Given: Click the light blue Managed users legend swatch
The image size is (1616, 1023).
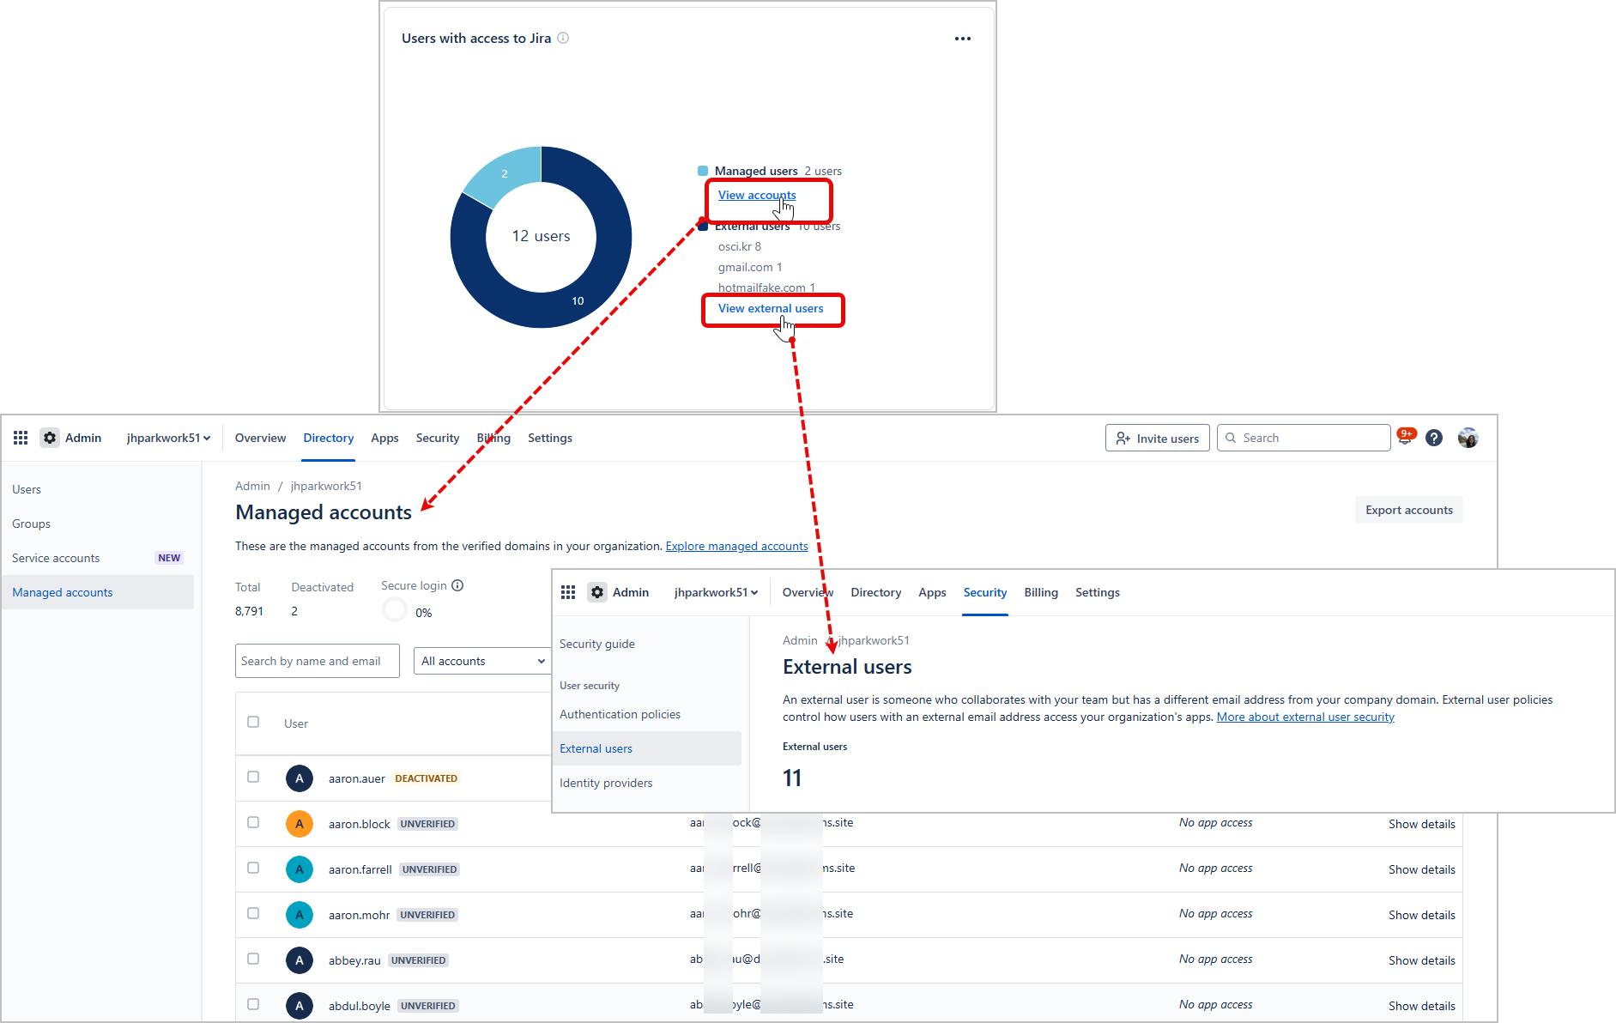Looking at the screenshot, I should (703, 171).
